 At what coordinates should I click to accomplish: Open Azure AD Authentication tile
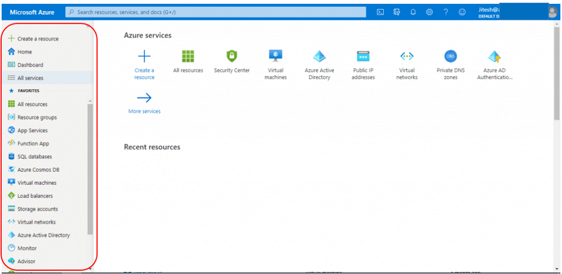pyautogui.click(x=494, y=64)
